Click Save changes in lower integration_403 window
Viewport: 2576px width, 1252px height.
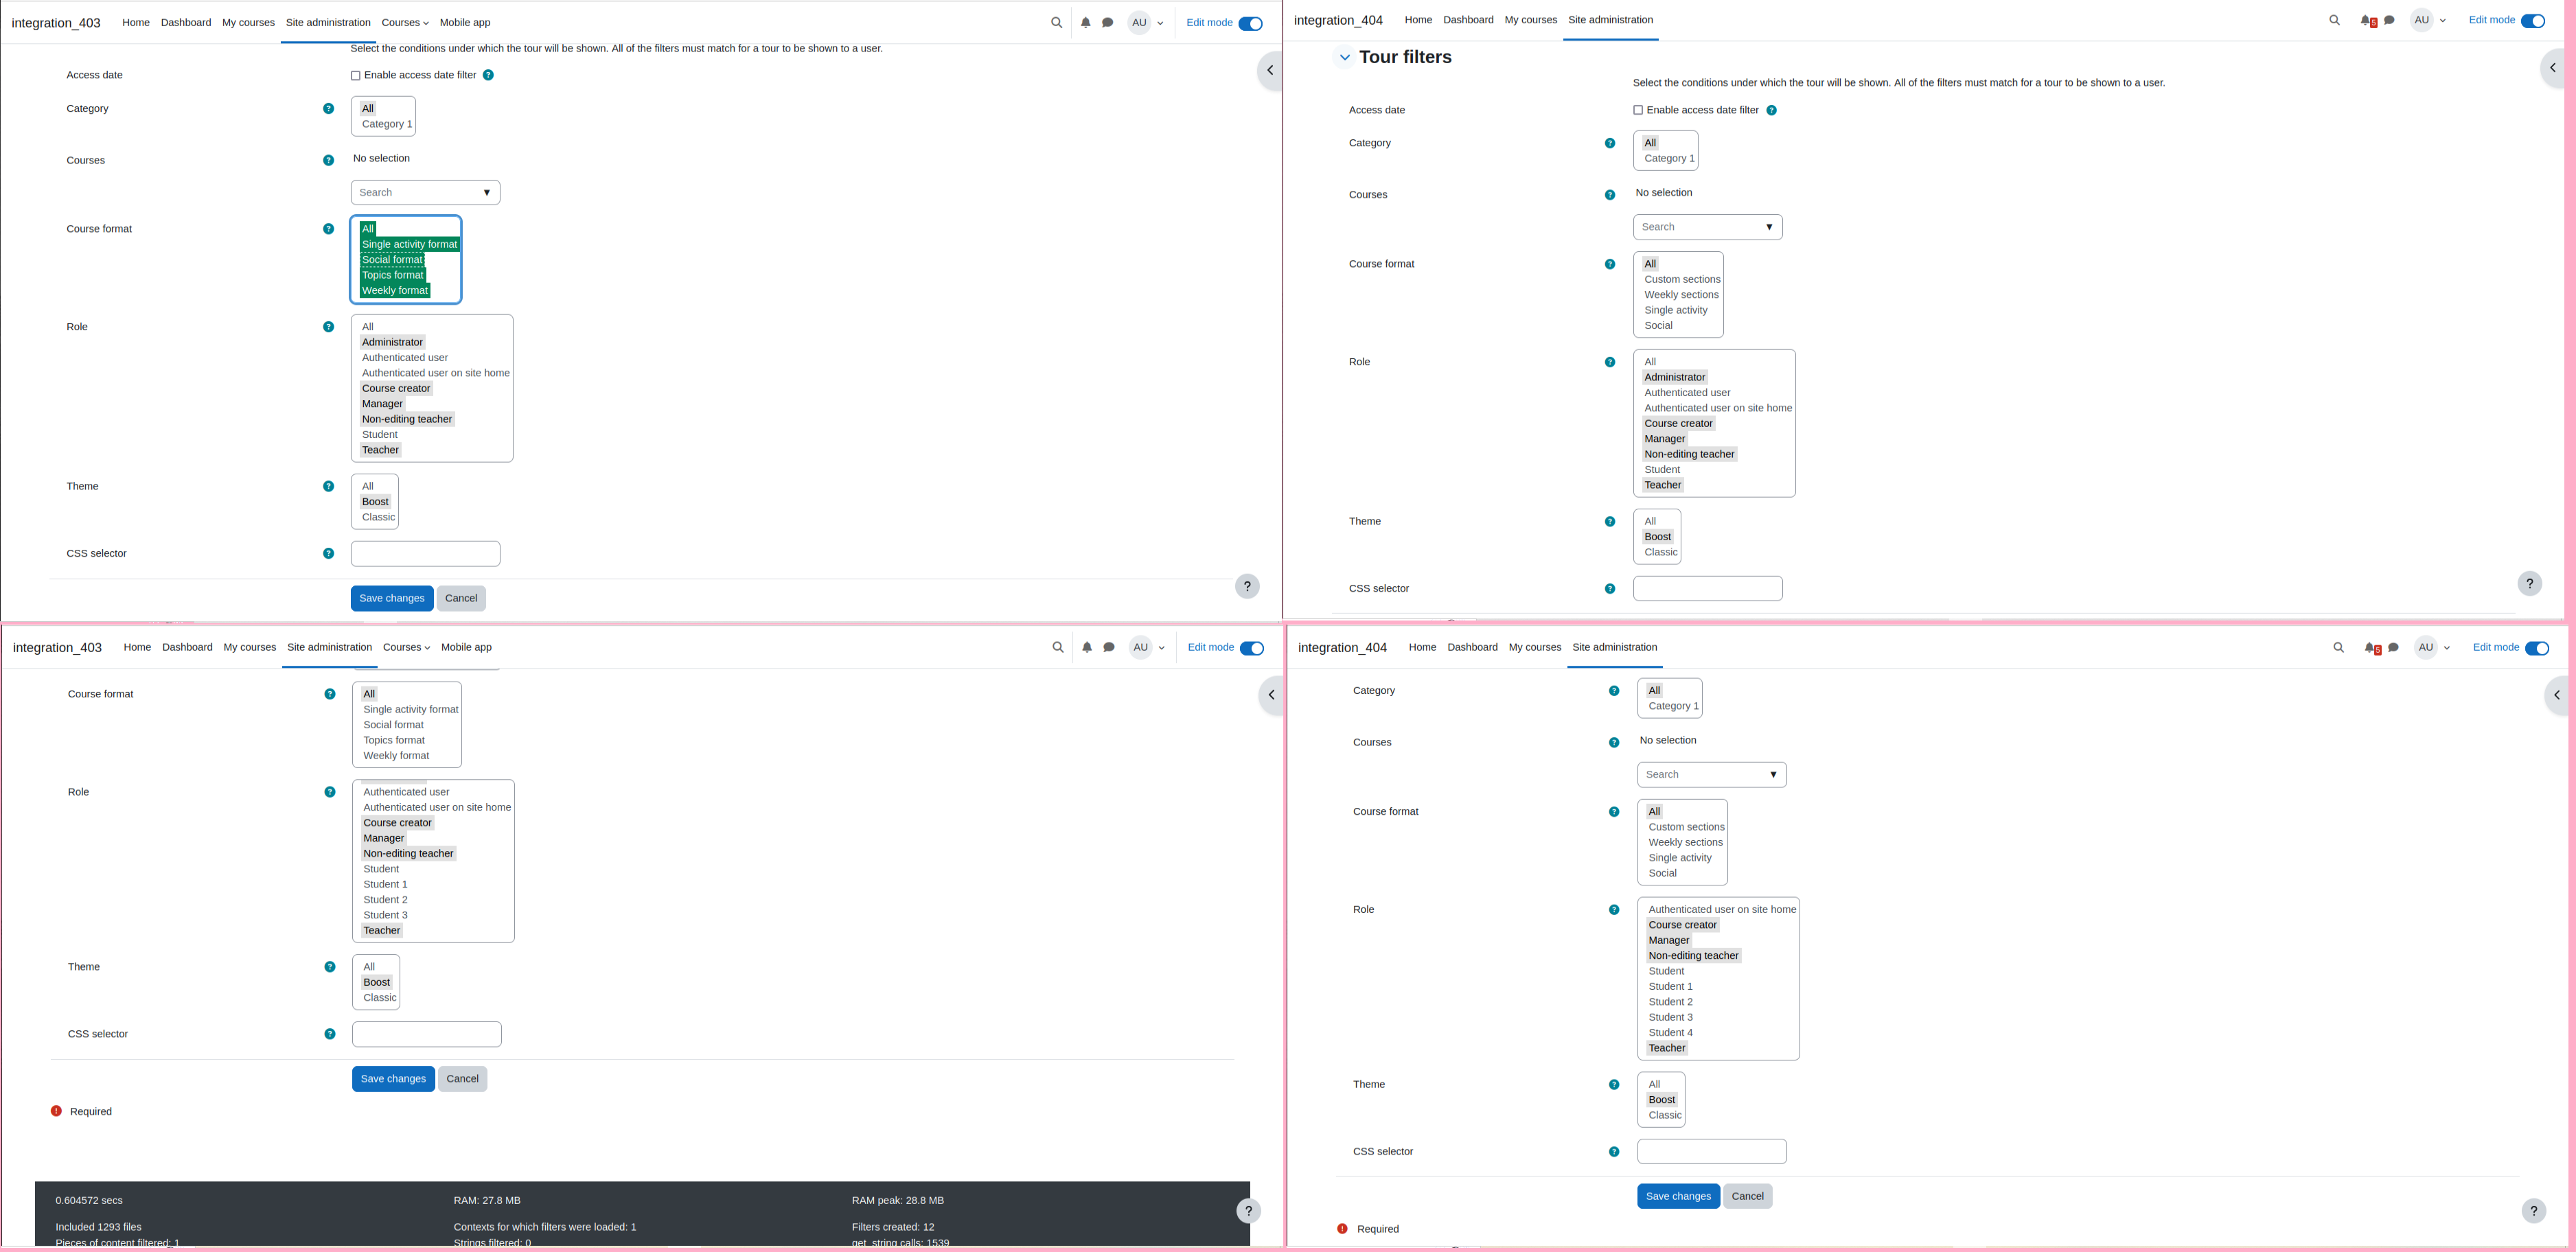pyautogui.click(x=393, y=1079)
